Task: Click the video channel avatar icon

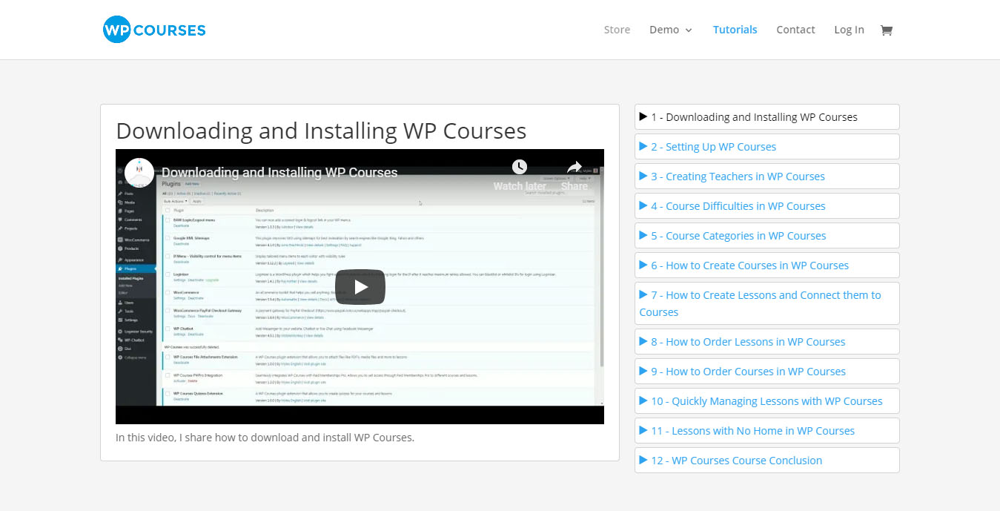Action: [x=139, y=173]
